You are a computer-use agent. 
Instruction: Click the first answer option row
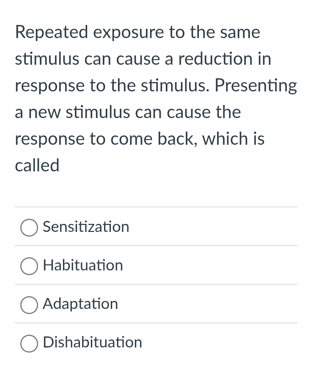tap(156, 227)
